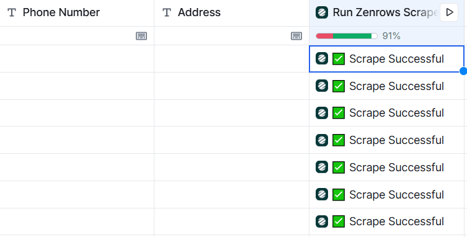Click the 91% run progress bar
Screen dimensions: 467x237
click(347, 36)
